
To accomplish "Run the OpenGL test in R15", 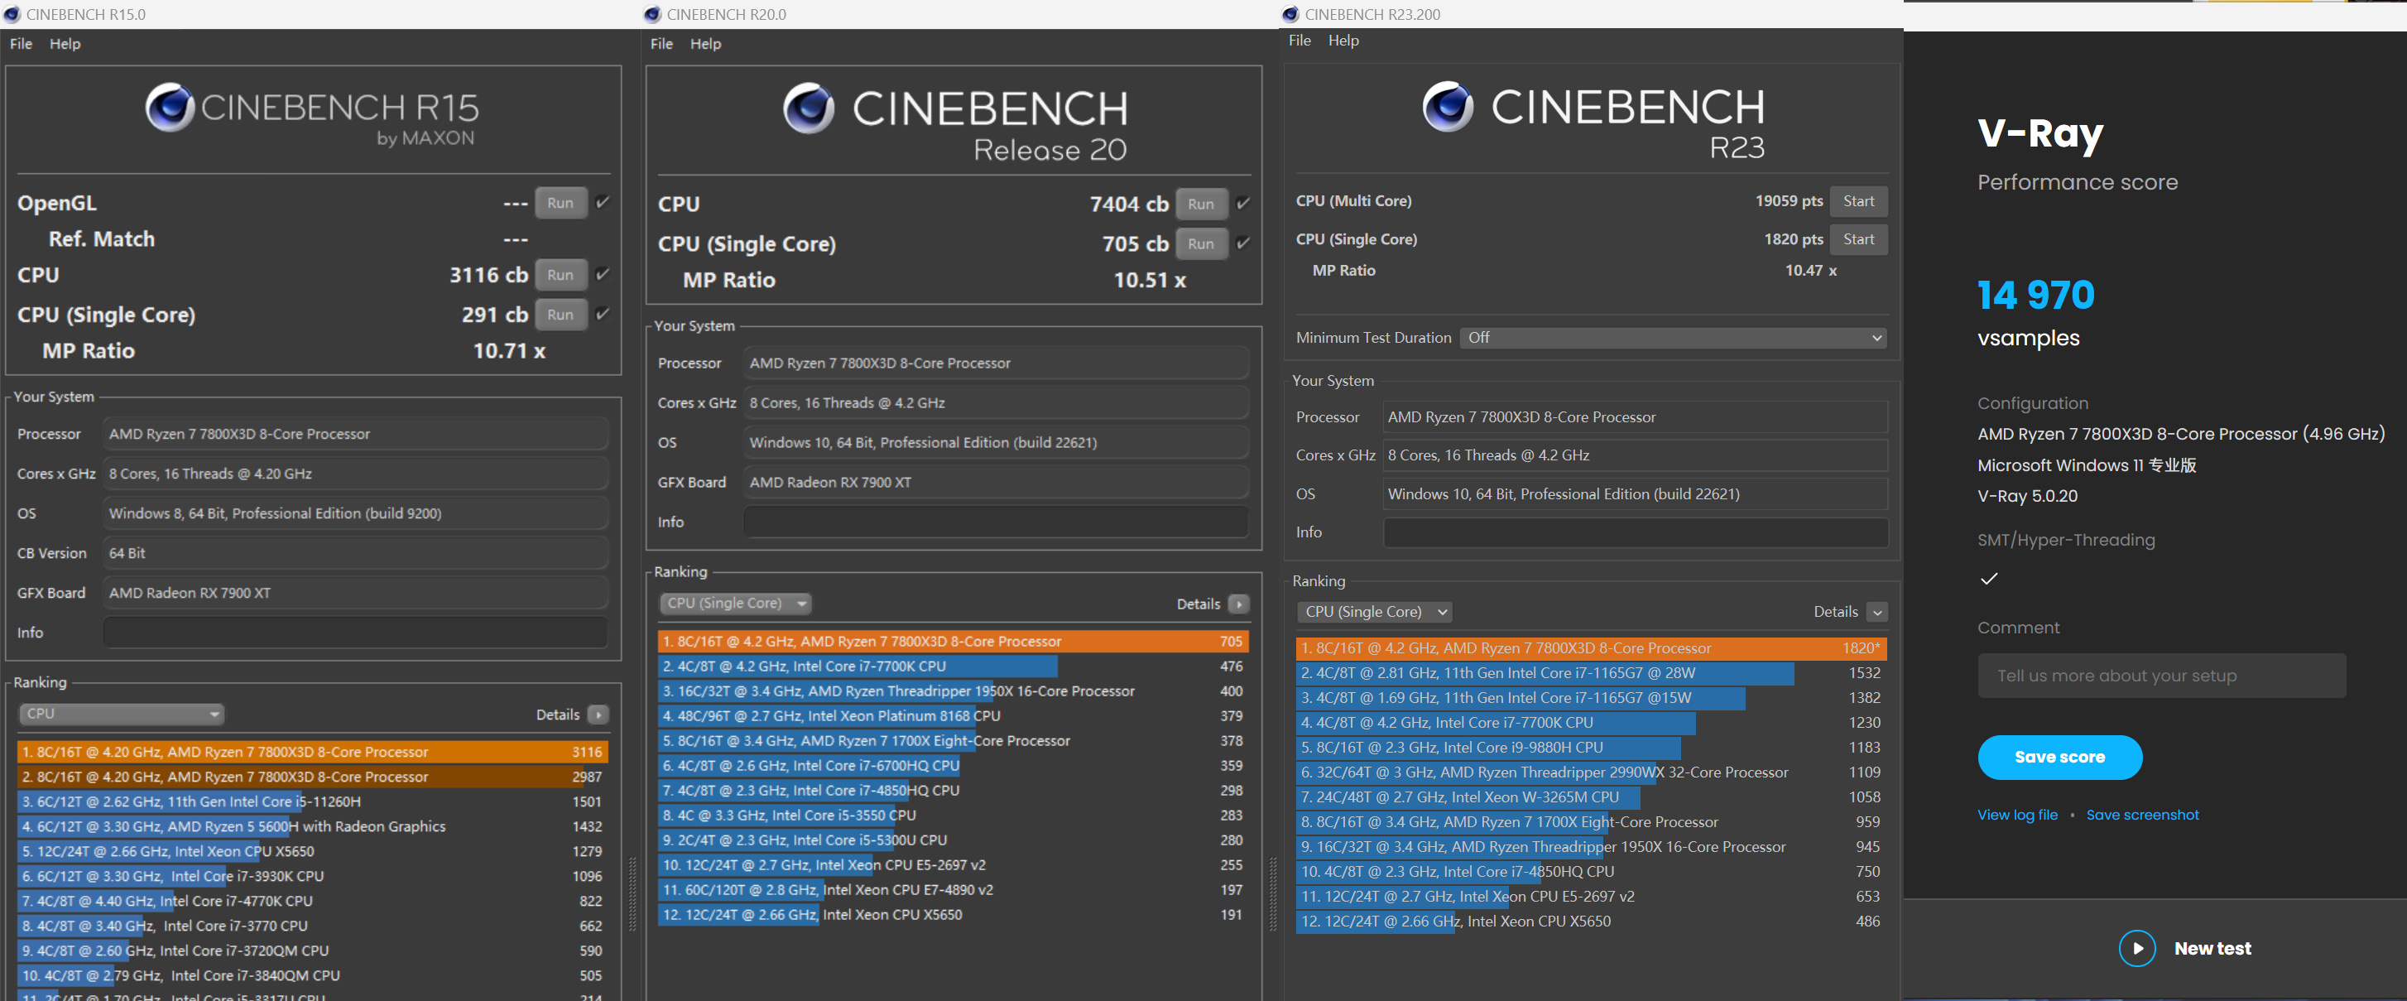I will point(560,203).
